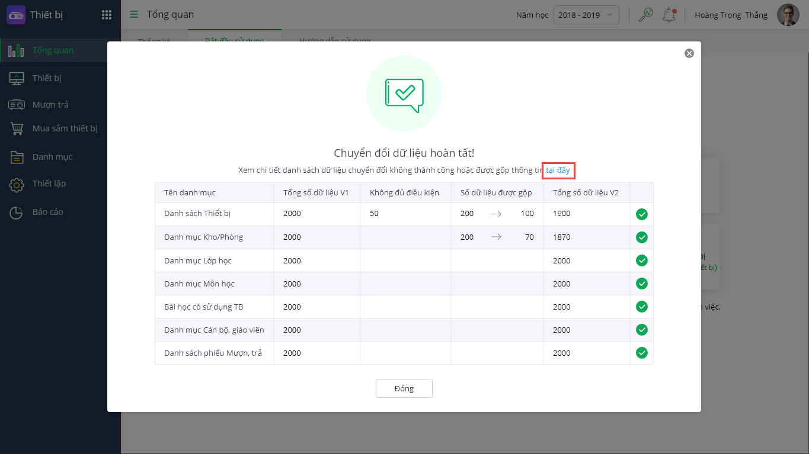Click the green check for Danh mục Lớp học
This screenshot has width=809, height=454.
(641, 260)
